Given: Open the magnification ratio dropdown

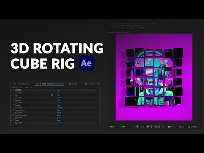Looking at the screenshot, I should (114, 127).
